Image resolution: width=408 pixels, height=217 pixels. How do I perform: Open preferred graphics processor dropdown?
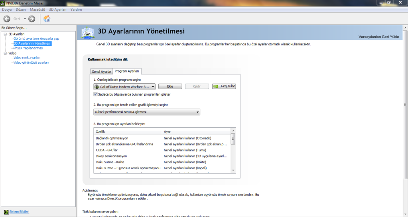point(147,112)
